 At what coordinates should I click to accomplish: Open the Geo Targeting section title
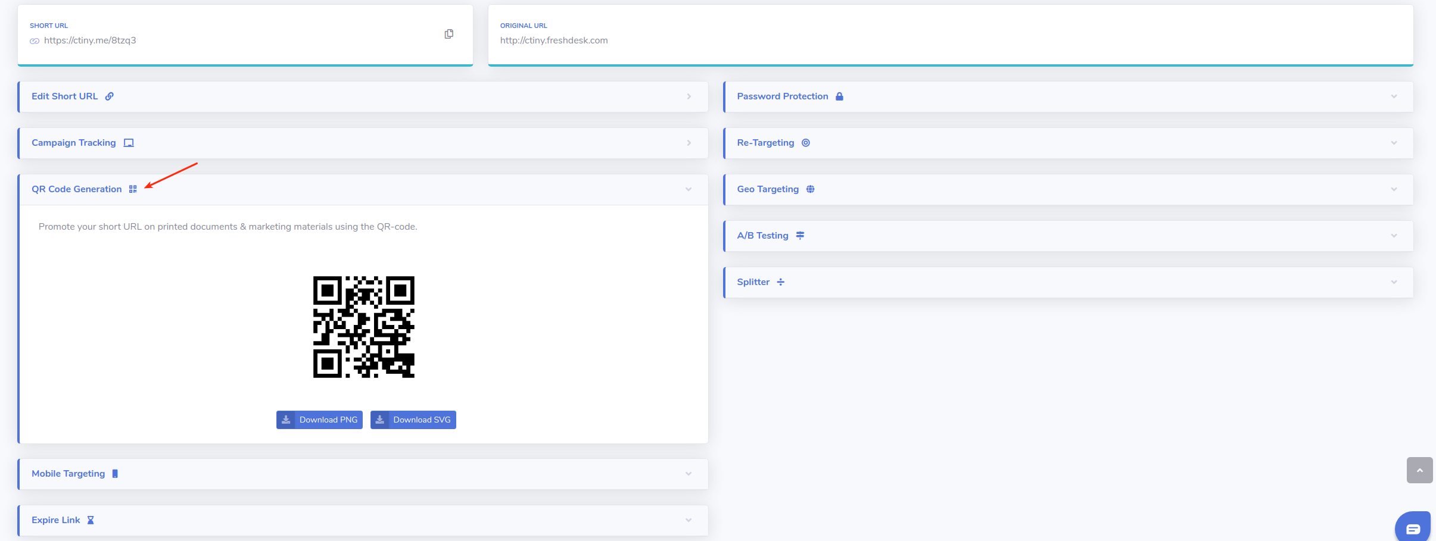tap(768, 189)
